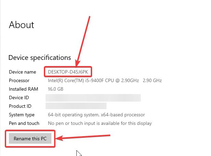Click the blurred Product ID value
The width and height of the screenshot is (211, 156).
pos(76,106)
